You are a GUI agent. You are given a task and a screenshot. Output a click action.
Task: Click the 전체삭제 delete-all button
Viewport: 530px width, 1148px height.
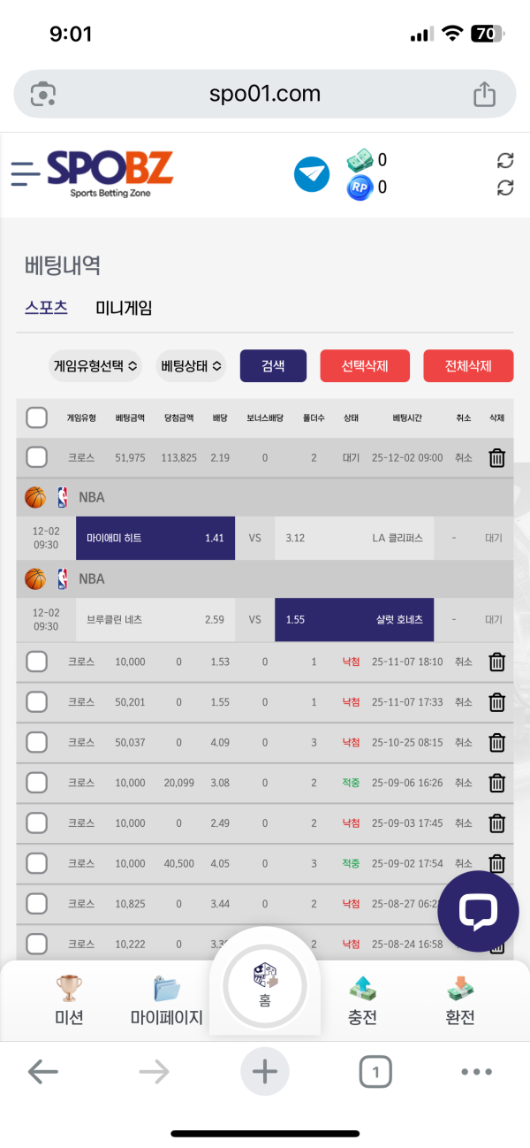click(468, 365)
